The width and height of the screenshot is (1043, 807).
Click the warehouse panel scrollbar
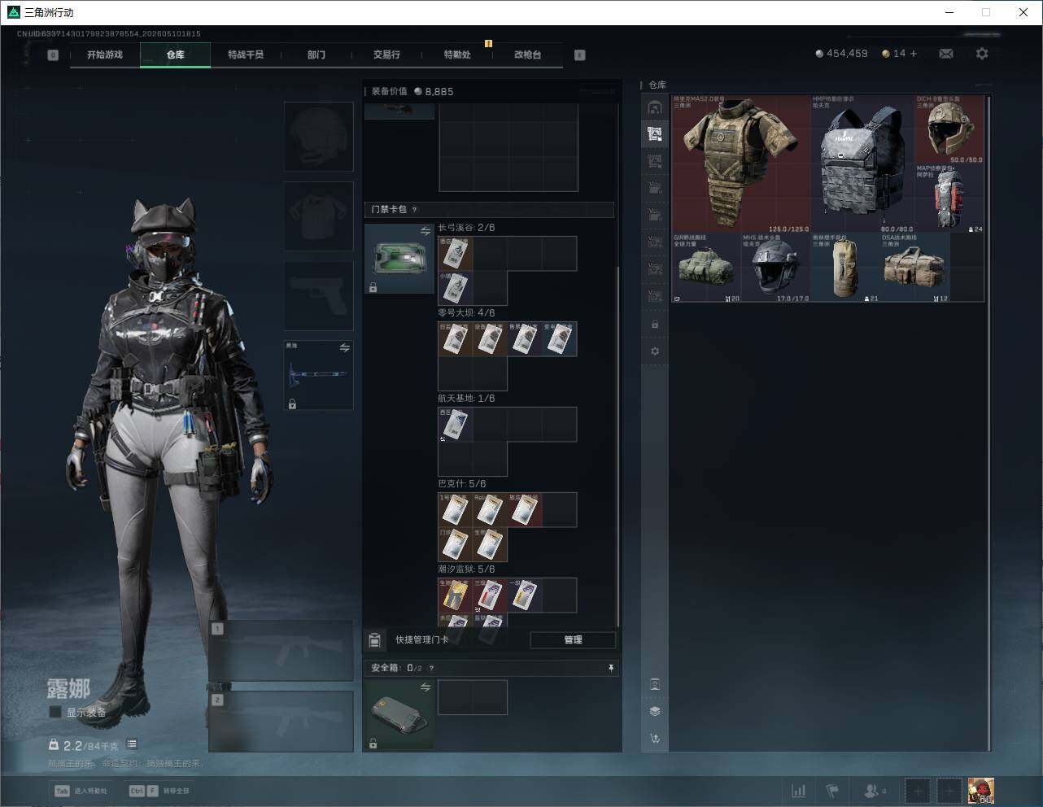point(989,423)
